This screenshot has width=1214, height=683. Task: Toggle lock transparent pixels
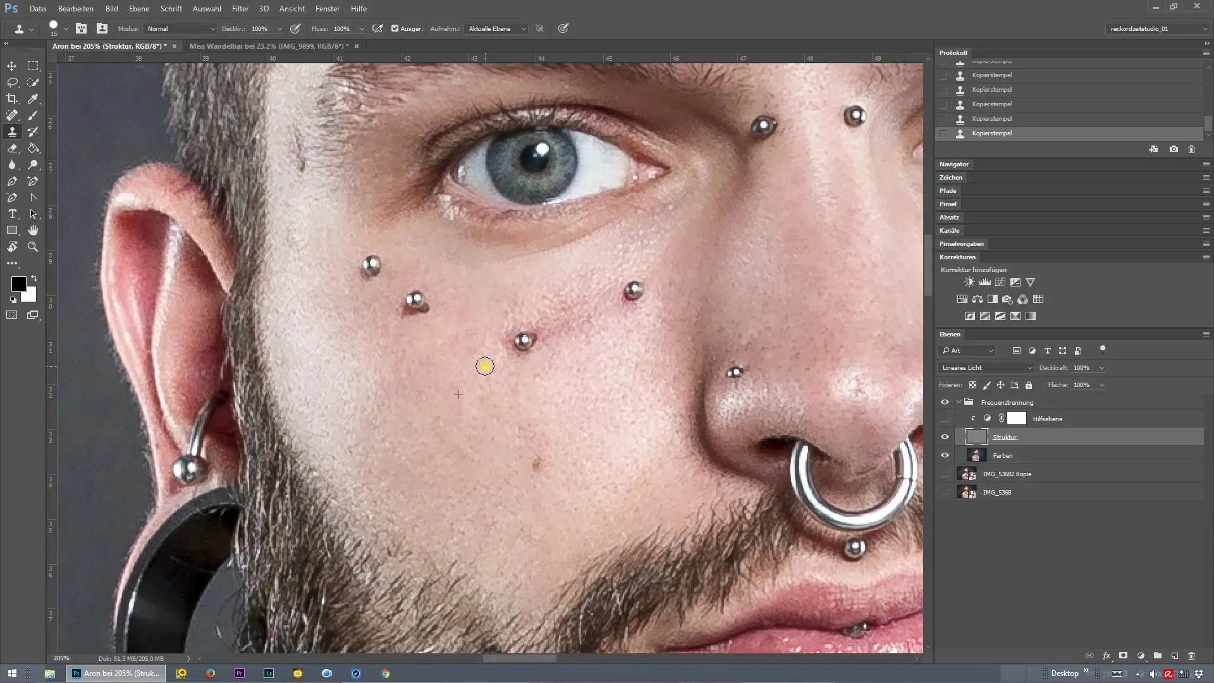pos(972,385)
